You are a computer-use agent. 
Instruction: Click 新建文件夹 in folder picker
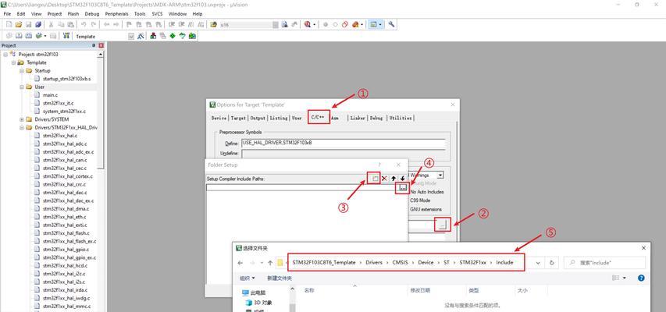(279, 278)
